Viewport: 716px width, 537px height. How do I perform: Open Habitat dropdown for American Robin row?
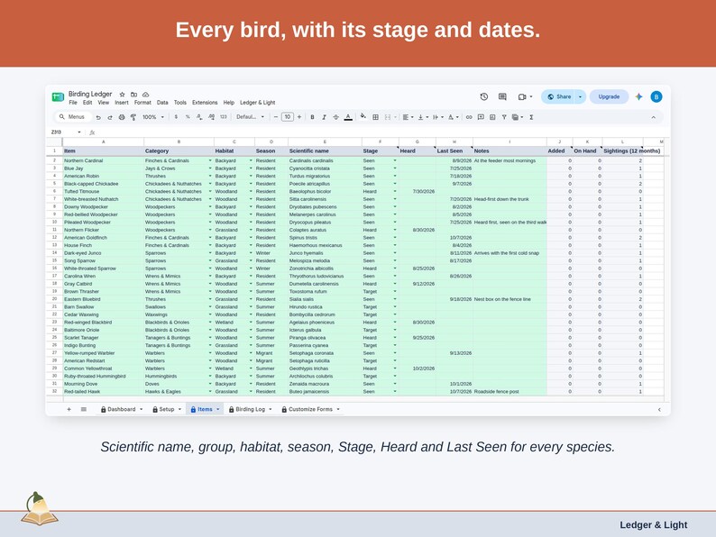point(251,176)
